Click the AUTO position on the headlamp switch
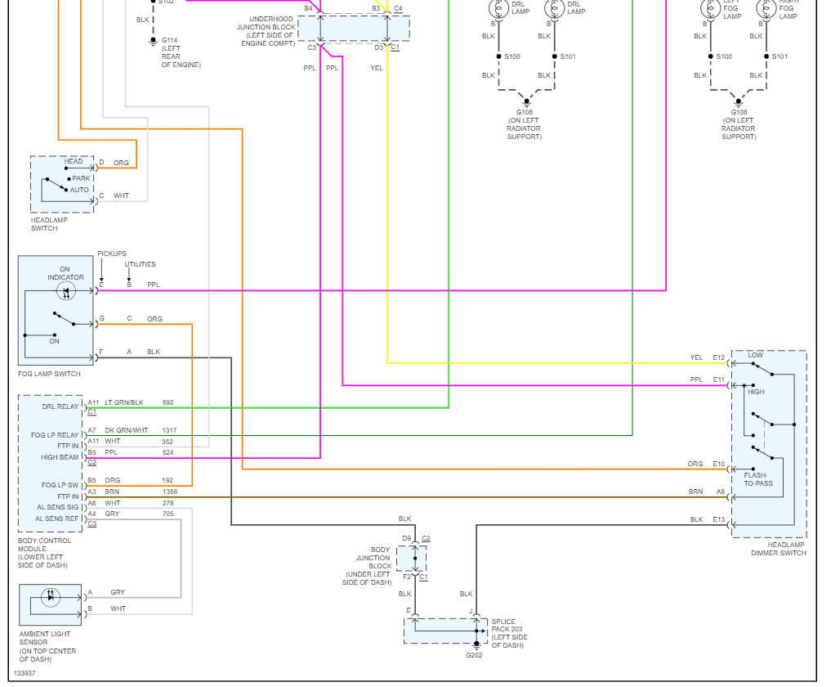Viewport: 831px width, 687px height. 79,190
